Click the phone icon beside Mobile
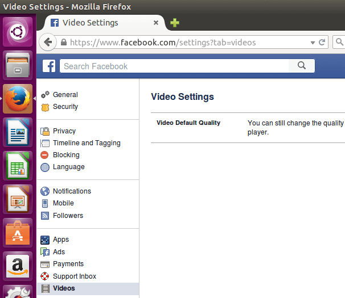 tap(45, 203)
